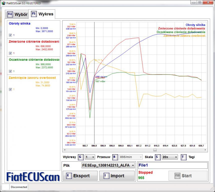The image size is (215, 192).
Task: Click the 586,8 time axis label
Action: click(94, 146)
